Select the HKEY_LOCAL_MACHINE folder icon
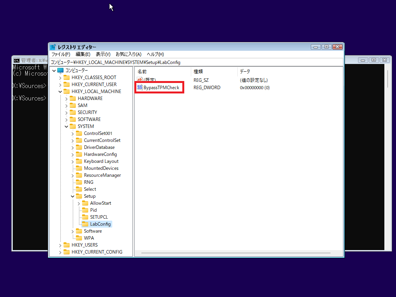This screenshot has width=396, height=297. pyautogui.click(x=67, y=92)
